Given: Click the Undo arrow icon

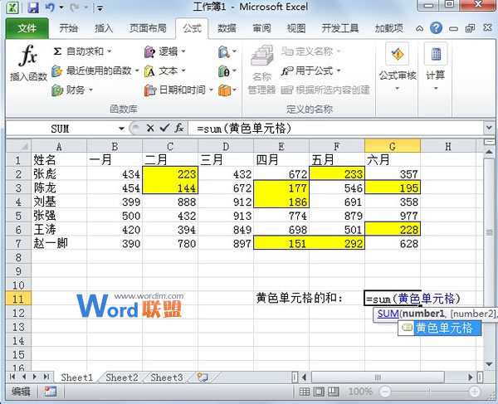Looking at the screenshot, I should click(x=51, y=8).
